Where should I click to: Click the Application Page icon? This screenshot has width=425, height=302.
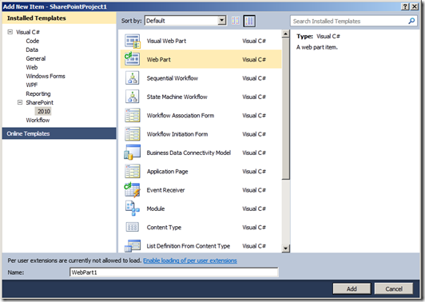click(133, 171)
